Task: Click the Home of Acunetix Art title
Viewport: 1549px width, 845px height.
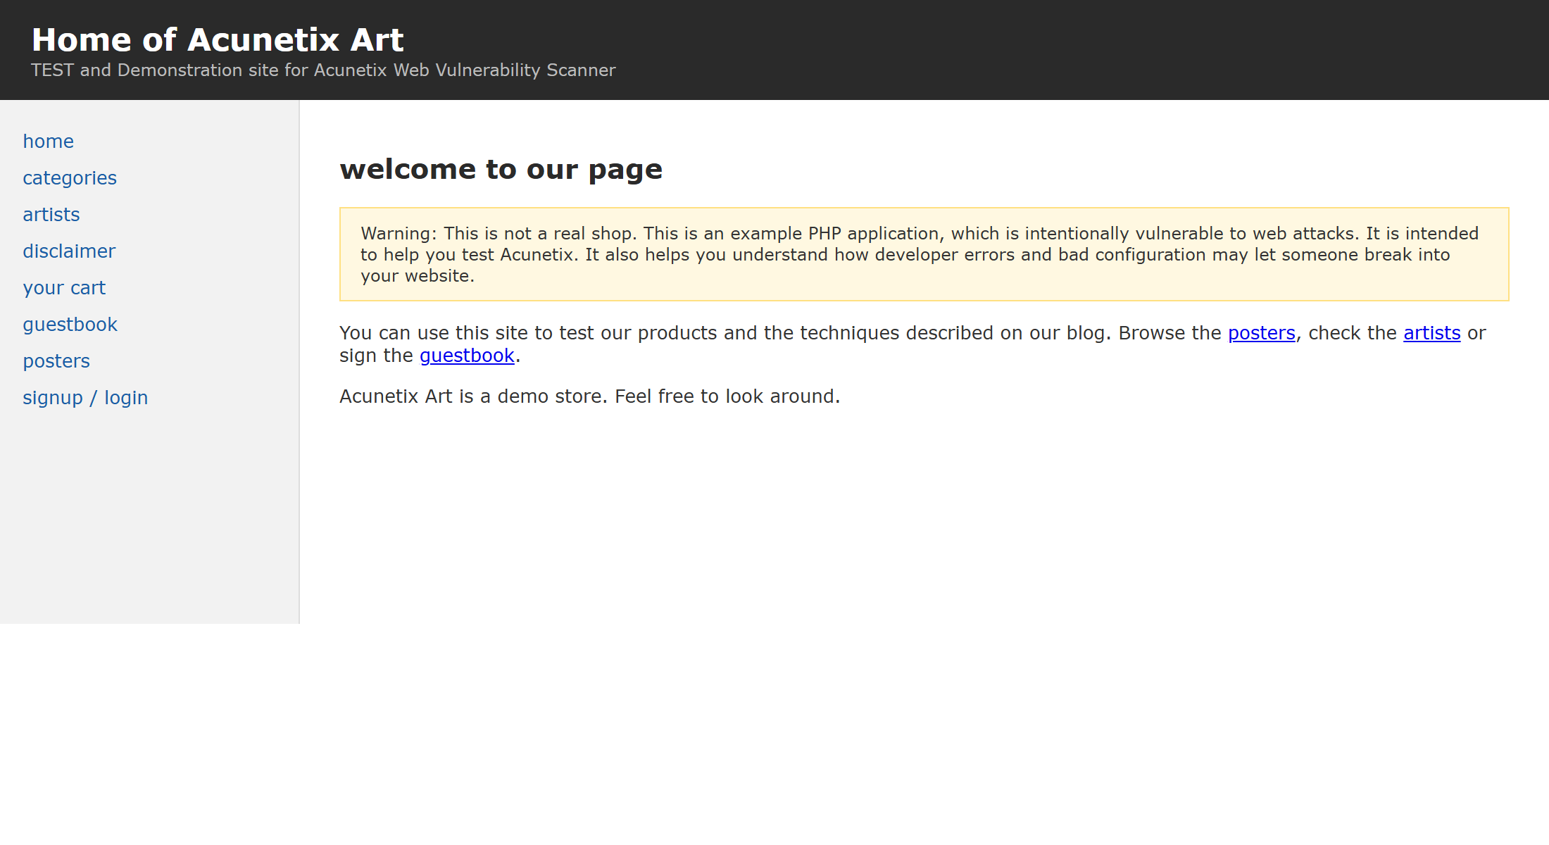Action: (218, 39)
